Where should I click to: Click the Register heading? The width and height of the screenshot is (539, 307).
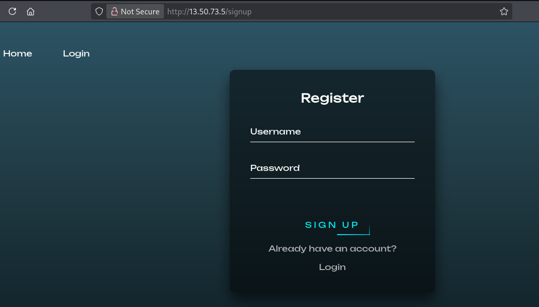[x=332, y=98]
